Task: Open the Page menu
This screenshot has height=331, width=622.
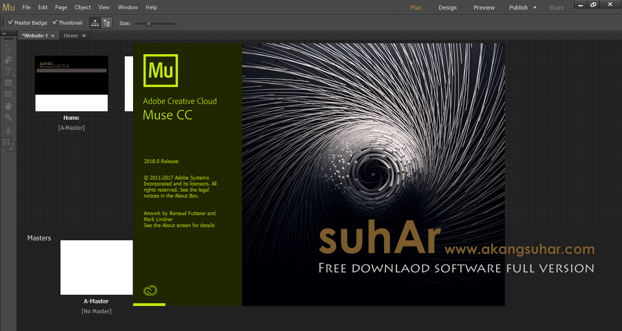Action: pos(61,7)
